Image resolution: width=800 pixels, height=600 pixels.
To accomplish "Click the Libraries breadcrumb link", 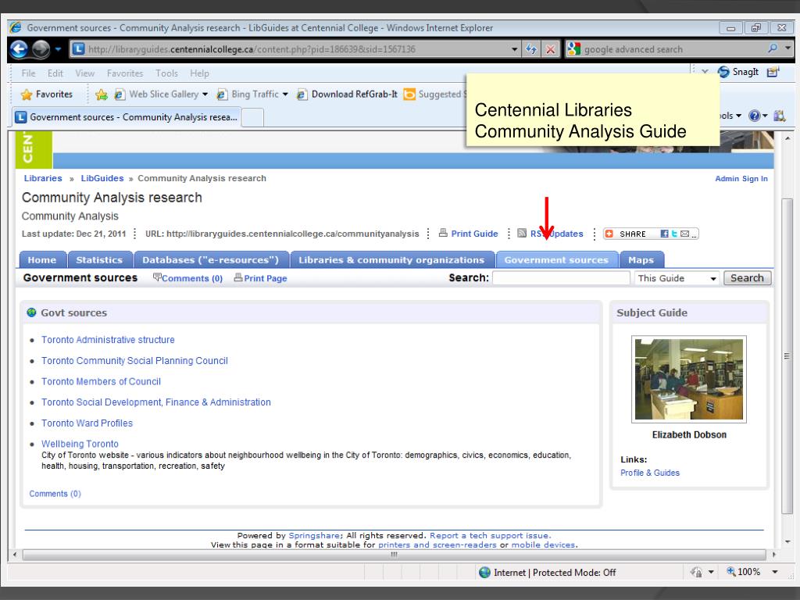I will (x=43, y=179).
